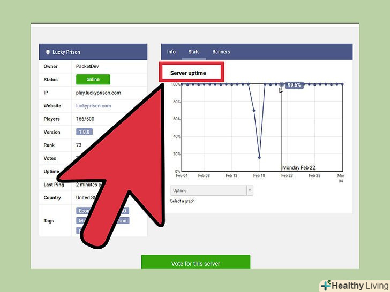Open the Banners tab
The height and width of the screenshot is (292, 390).
221,52
